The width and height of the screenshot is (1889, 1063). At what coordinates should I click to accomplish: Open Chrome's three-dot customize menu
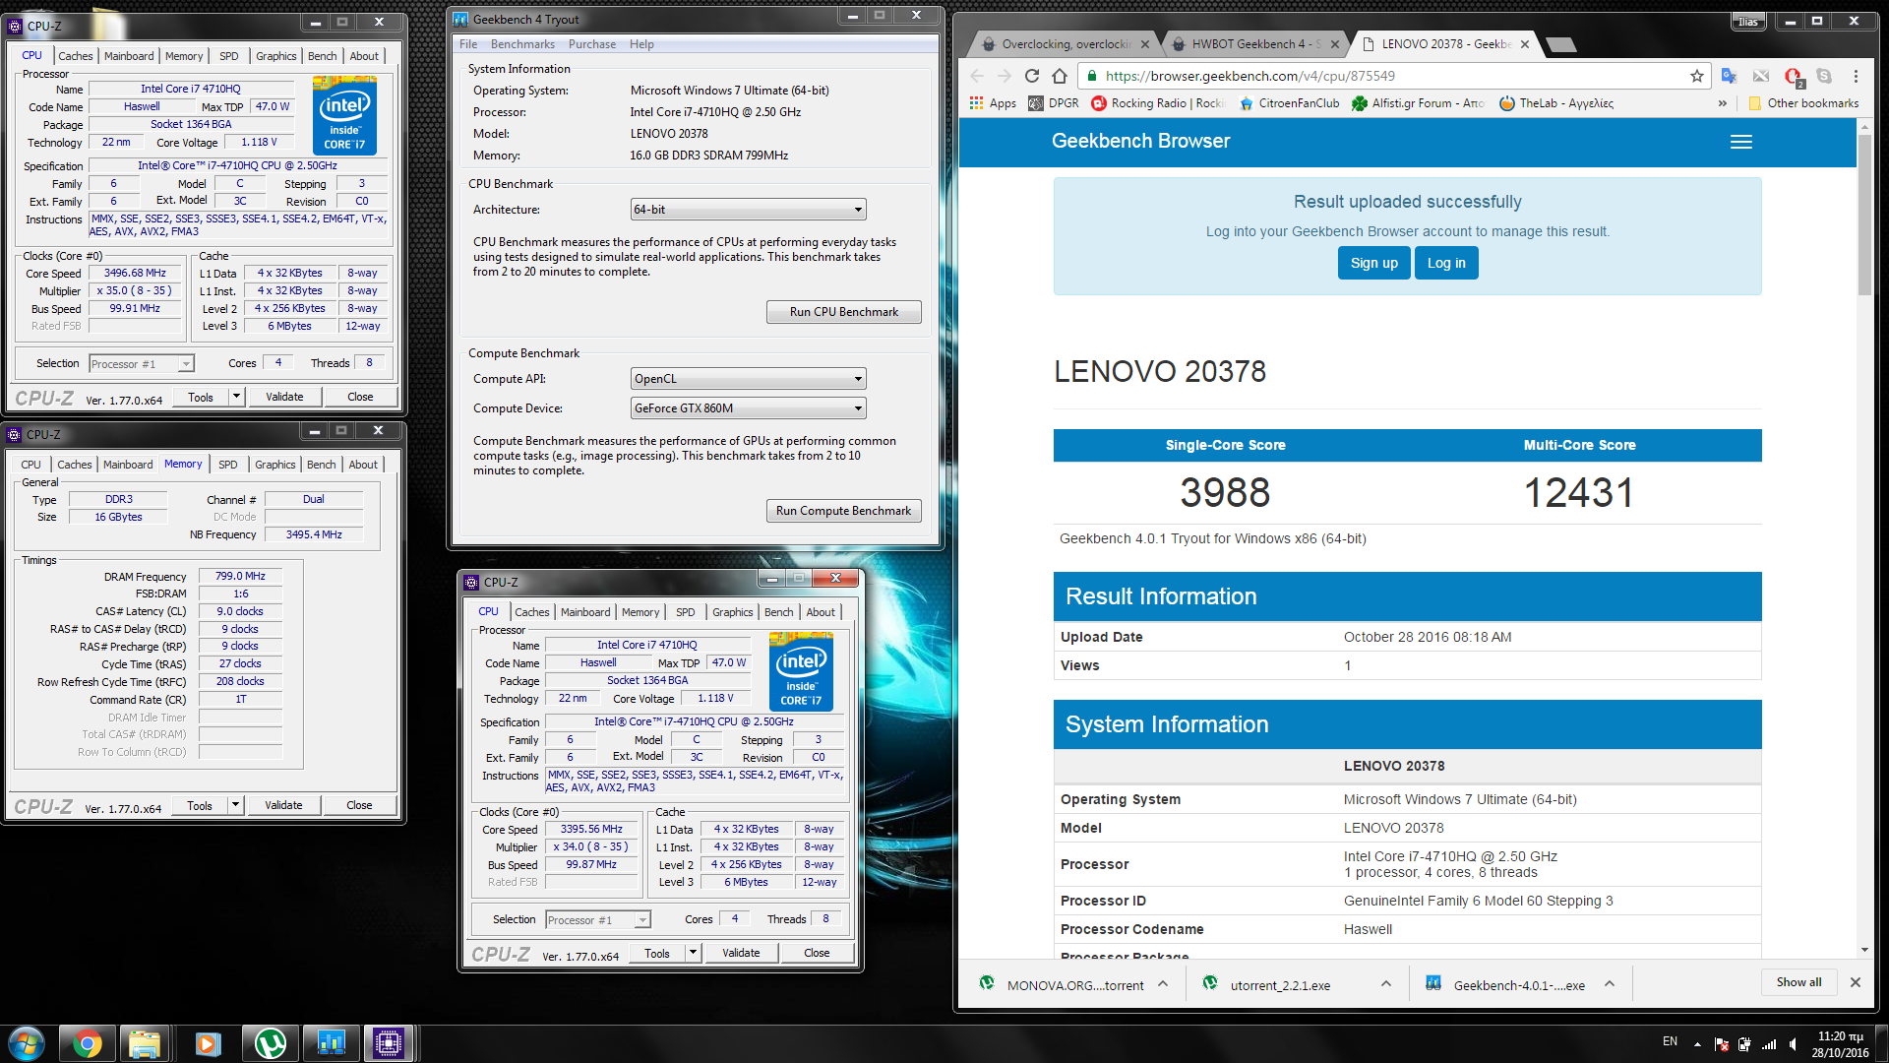1856,76
